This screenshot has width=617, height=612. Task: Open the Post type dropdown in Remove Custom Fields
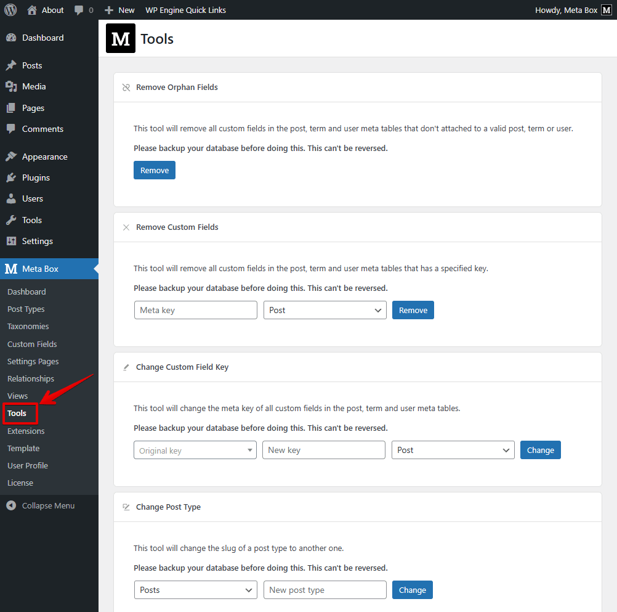(x=325, y=310)
